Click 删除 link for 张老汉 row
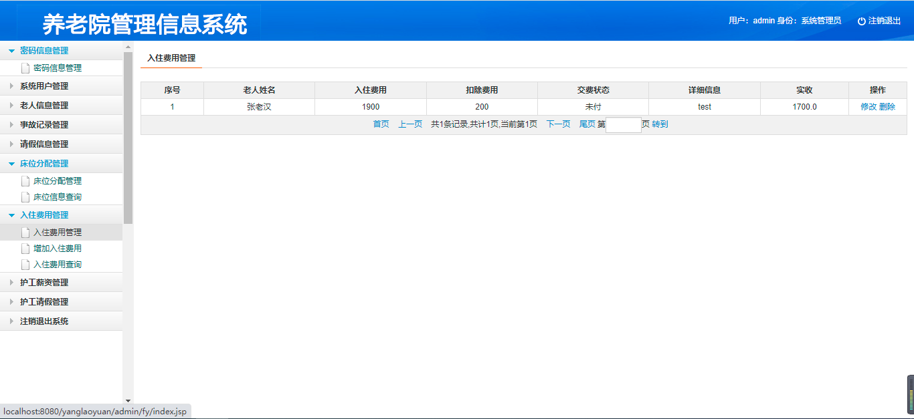This screenshot has height=419, width=914. tap(887, 107)
